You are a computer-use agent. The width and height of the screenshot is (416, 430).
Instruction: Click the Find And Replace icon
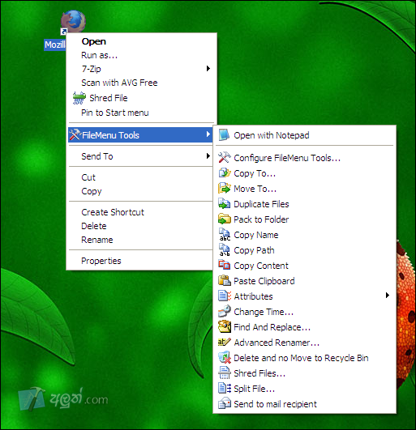coord(225,326)
